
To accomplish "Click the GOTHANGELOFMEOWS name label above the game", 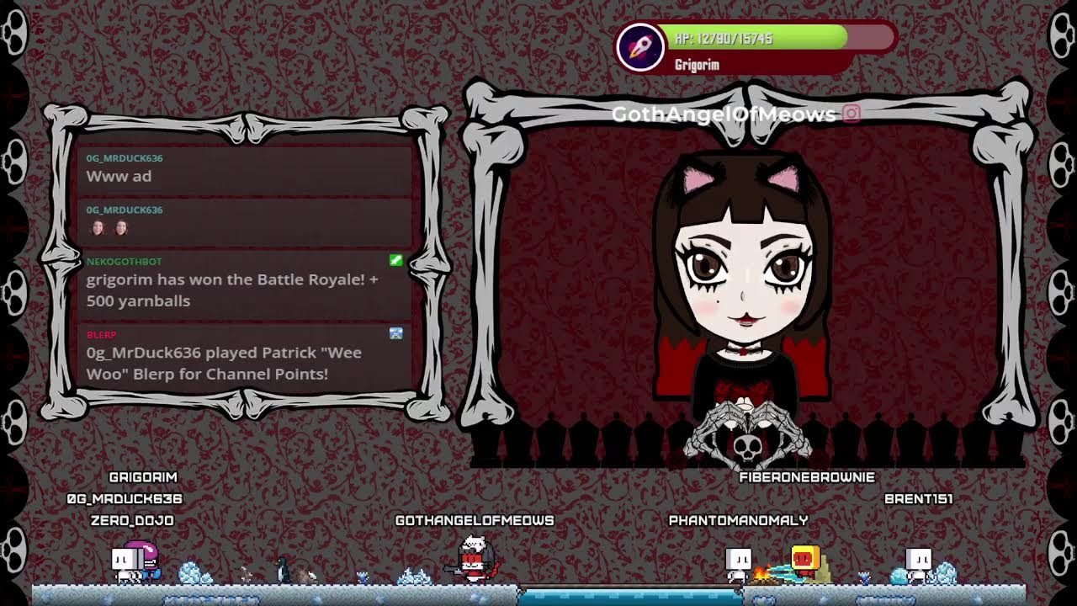I will [x=475, y=521].
